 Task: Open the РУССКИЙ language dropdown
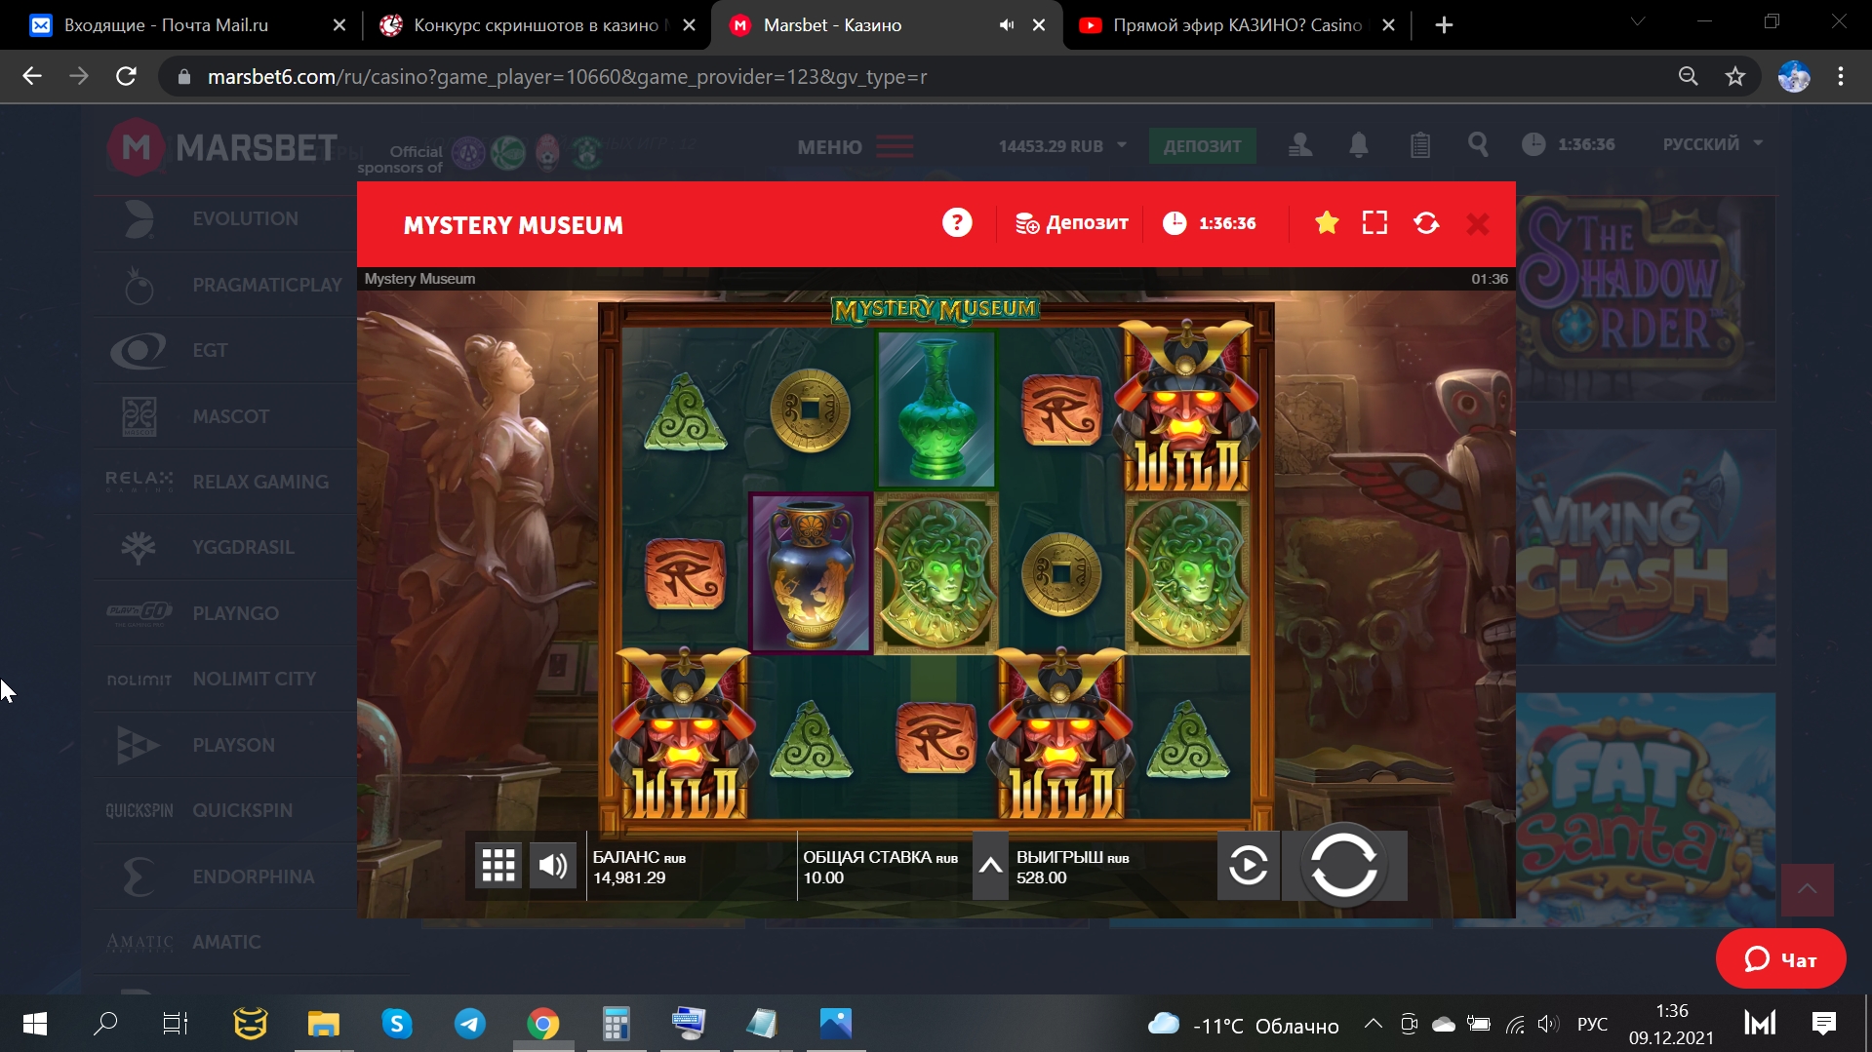1712,144
